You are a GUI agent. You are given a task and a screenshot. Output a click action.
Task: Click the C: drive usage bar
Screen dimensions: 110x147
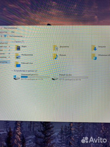pyautogui.click(x=35, y=77)
